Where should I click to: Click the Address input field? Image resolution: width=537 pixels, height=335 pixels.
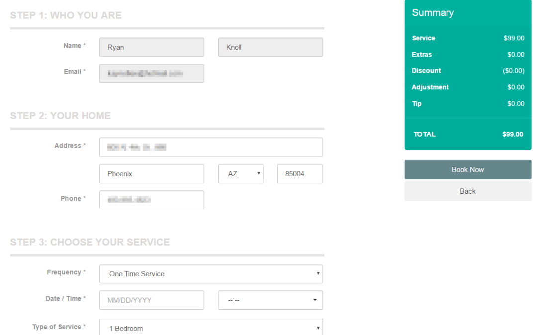[211, 147]
